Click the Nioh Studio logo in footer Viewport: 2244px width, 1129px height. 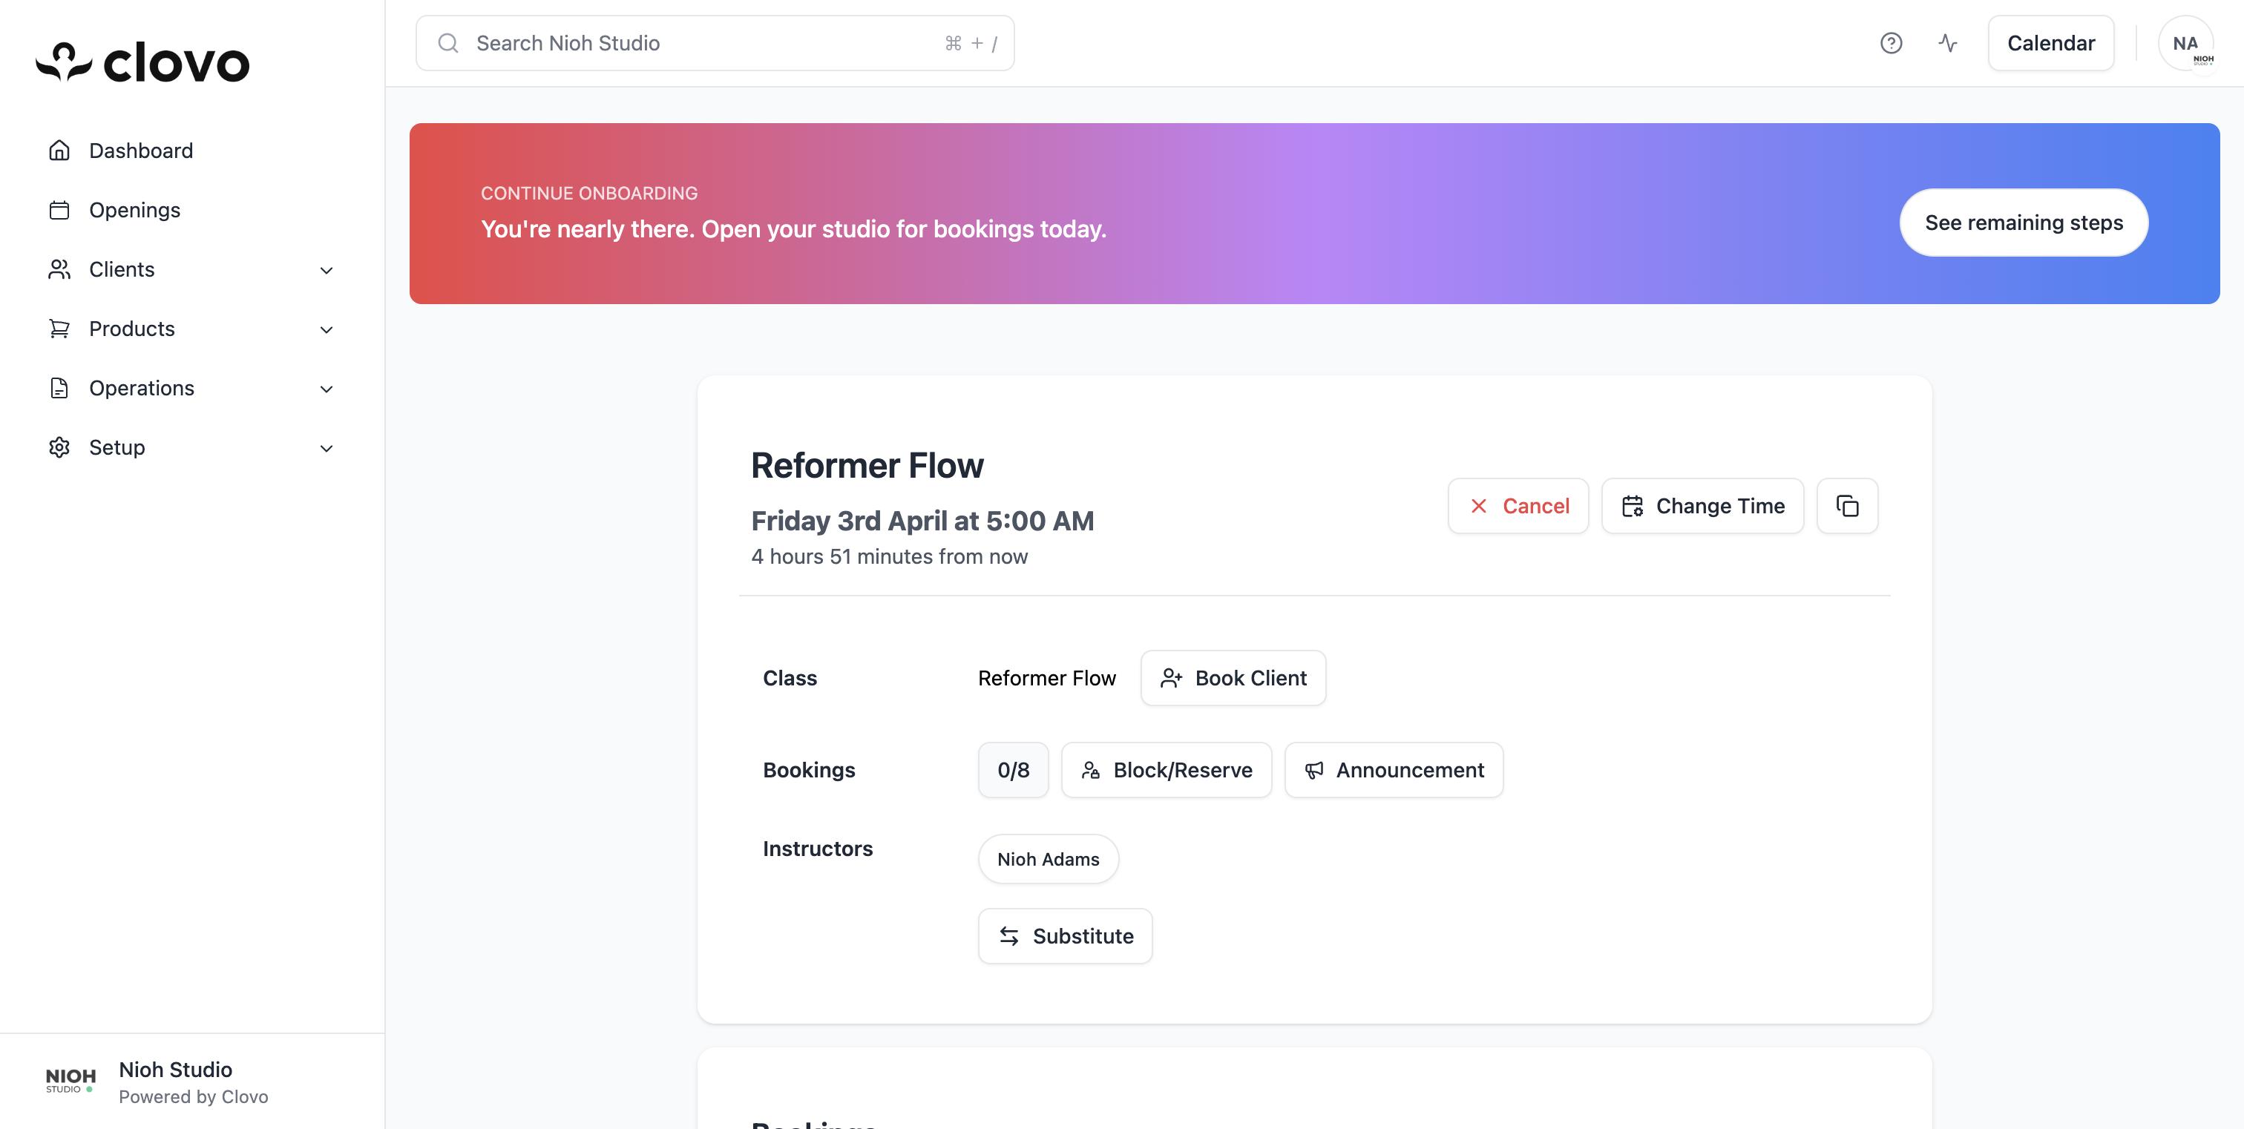pos(70,1080)
